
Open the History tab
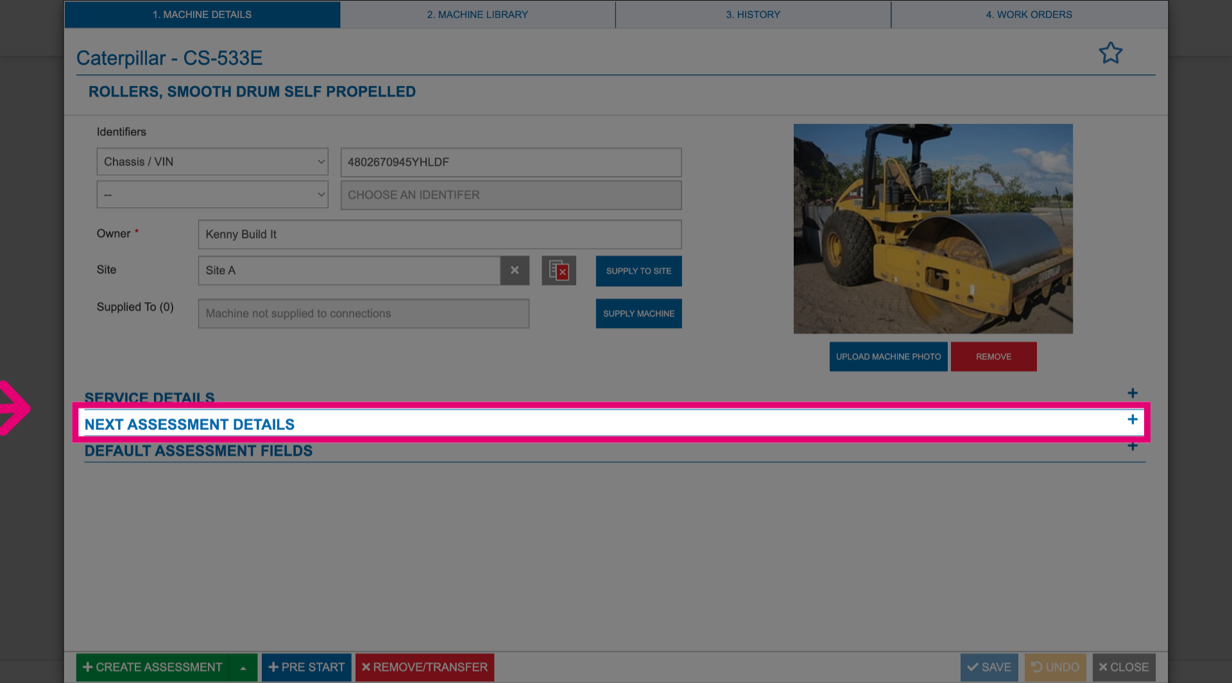[x=753, y=14]
